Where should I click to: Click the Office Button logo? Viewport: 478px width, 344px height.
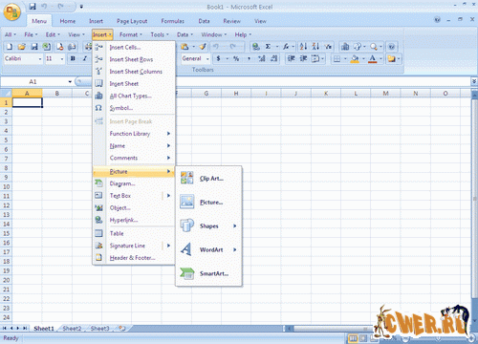pyautogui.click(x=12, y=12)
